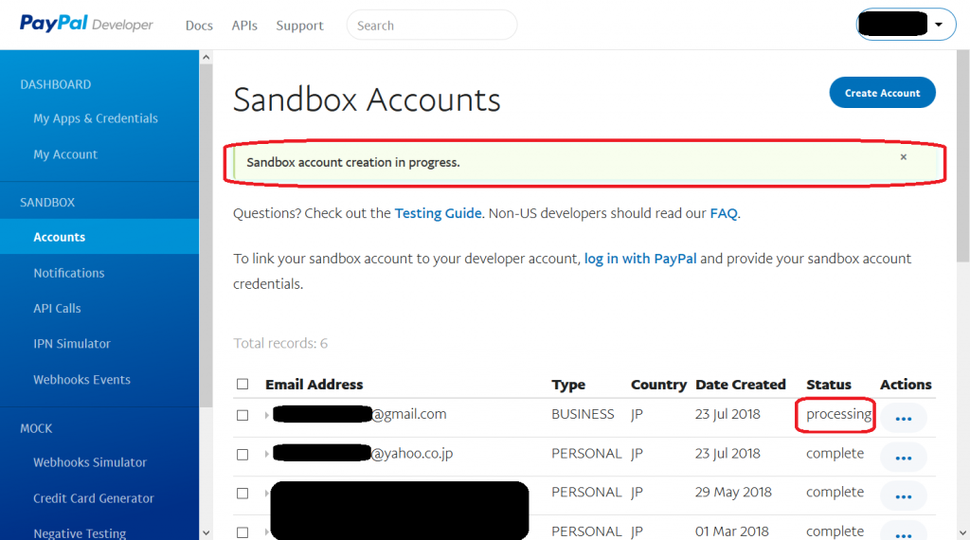Toggle the select-all checkbox in table header

[x=242, y=385]
